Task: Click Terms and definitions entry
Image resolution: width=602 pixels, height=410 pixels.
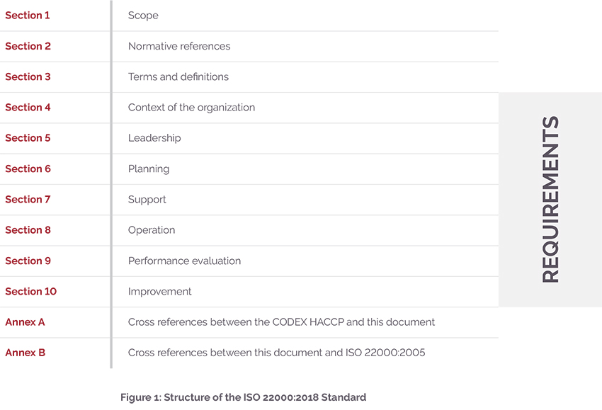Action: click(178, 76)
